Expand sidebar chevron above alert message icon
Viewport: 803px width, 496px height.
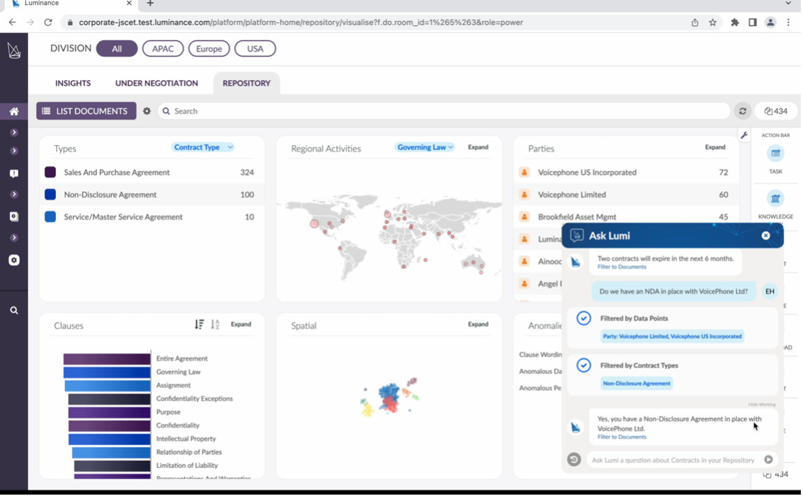[x=14, y=151]
